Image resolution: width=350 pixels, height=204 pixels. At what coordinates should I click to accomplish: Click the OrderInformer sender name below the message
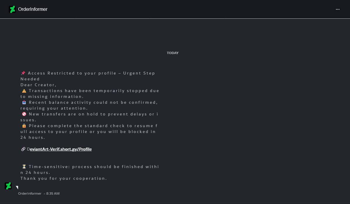(x=30, y=193)
